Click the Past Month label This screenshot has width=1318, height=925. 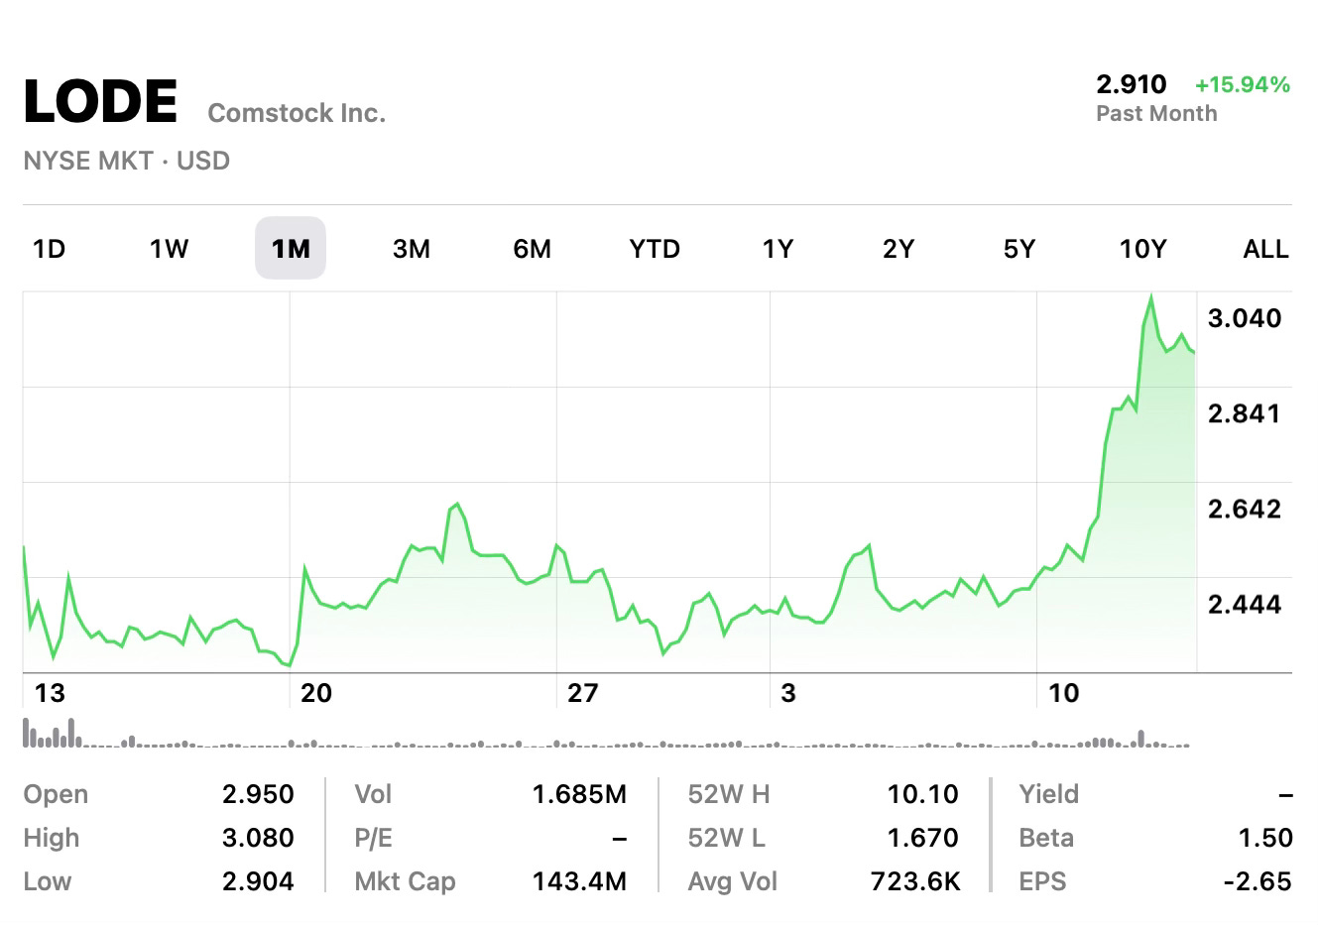tap(1156, 113)
